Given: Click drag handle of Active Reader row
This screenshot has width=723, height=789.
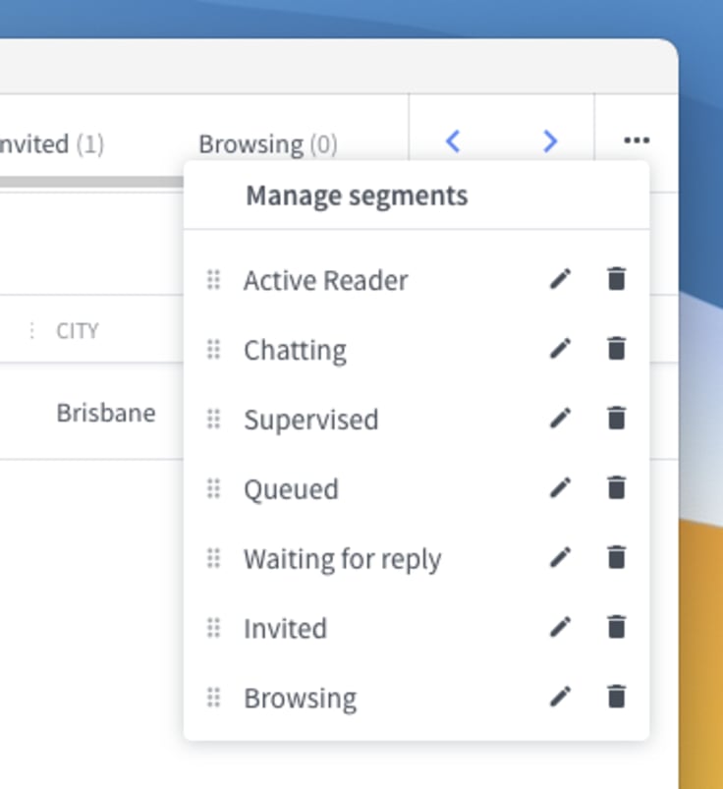Looking at the screenshot, I should coord(214,280).
